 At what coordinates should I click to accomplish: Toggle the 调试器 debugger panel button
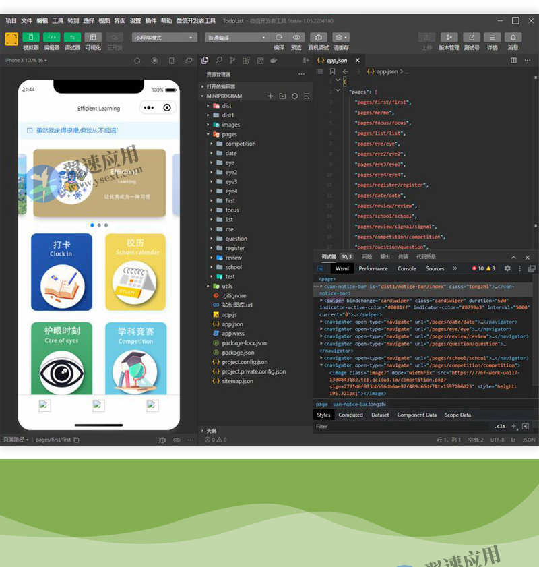[x=72, y=38]
